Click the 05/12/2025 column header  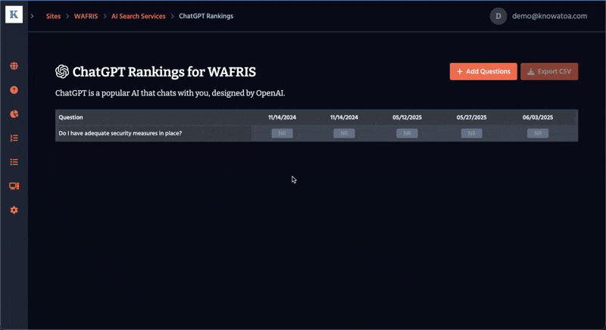(407, 117)
